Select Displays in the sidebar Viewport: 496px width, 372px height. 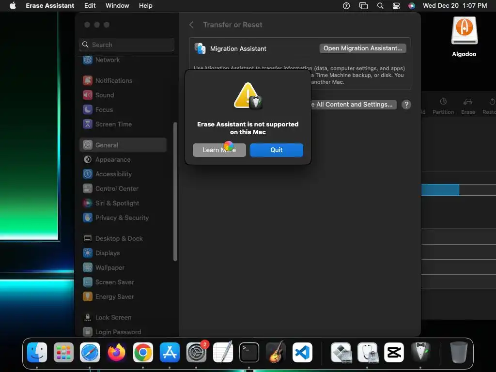[124, 253]
